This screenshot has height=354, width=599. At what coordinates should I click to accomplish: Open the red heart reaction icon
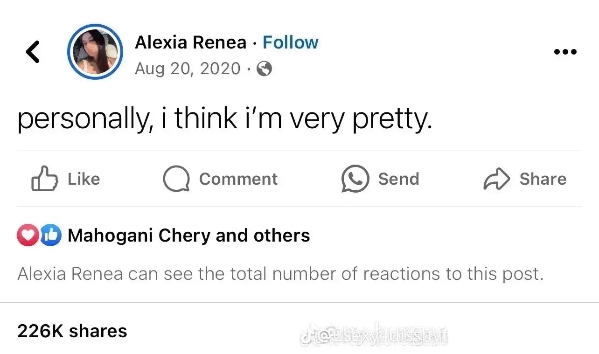click(x=28, y=236)
